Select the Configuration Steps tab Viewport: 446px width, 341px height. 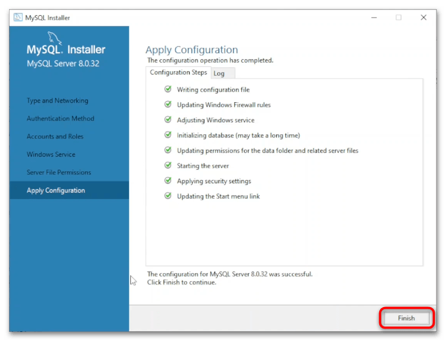(x=178, y=72)
